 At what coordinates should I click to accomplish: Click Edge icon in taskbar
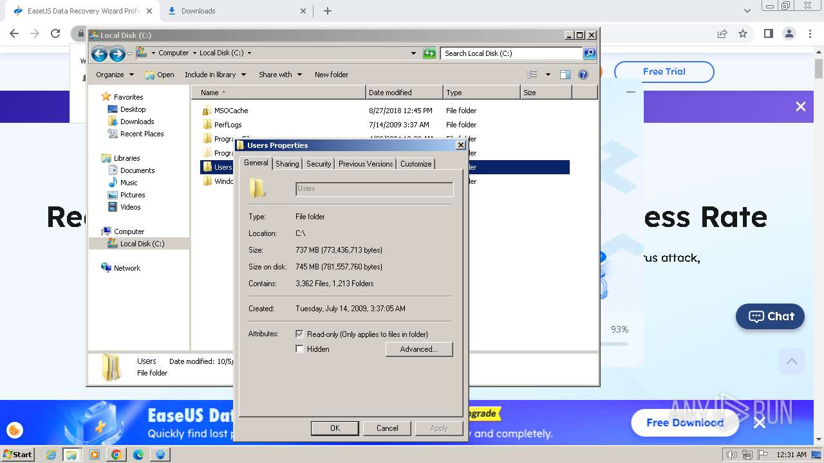click(x=138, y=455)
